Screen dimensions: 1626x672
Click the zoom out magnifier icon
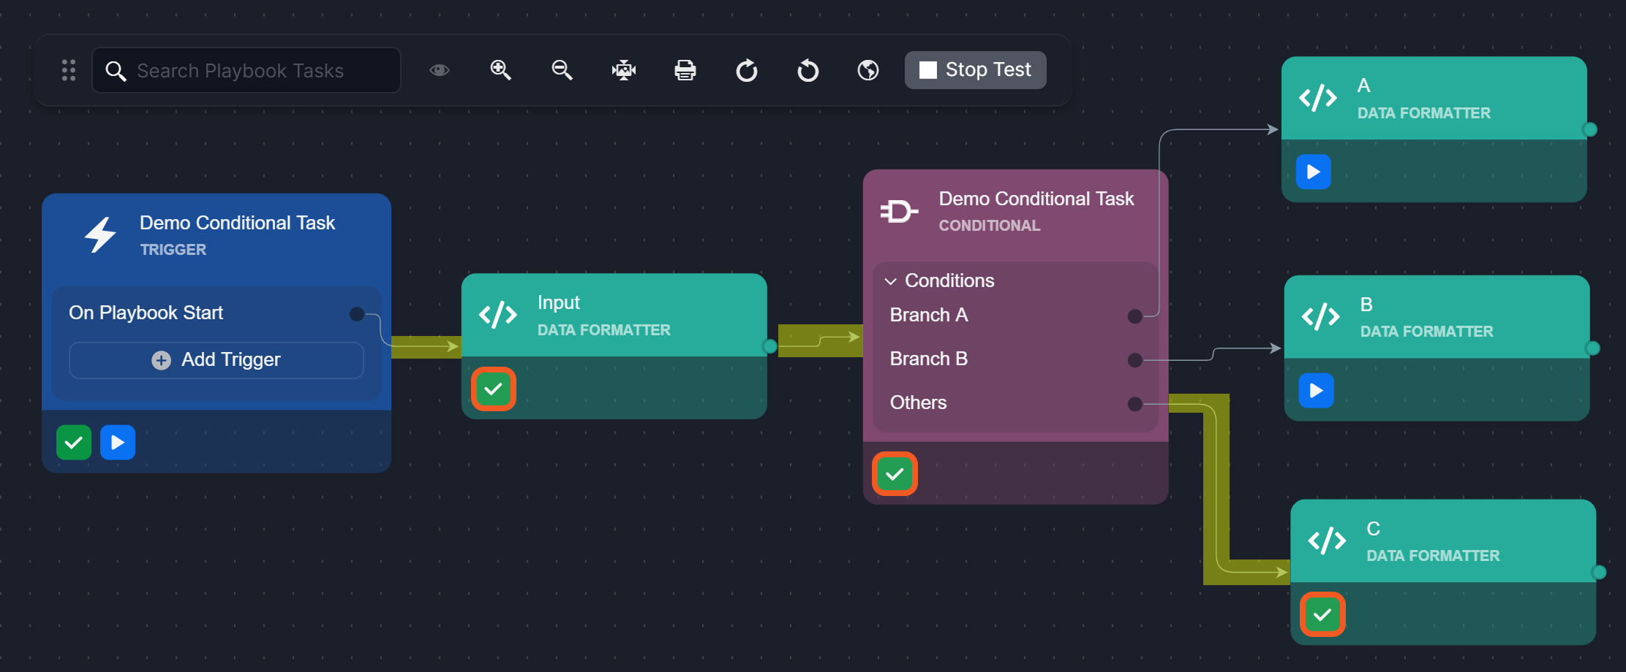coord(562,70)
